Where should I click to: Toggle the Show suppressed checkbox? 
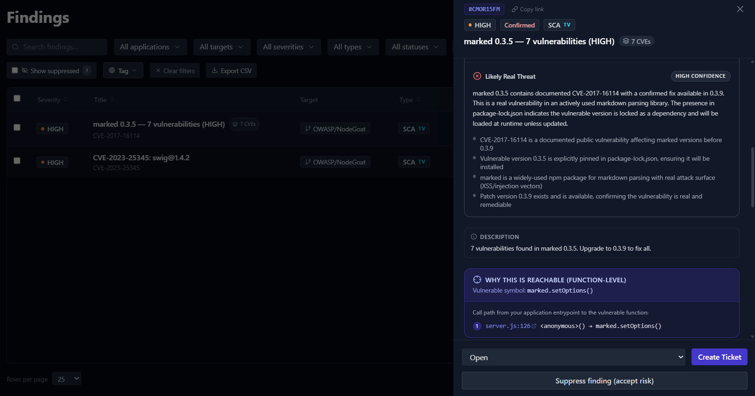click(x=15, y=70)
